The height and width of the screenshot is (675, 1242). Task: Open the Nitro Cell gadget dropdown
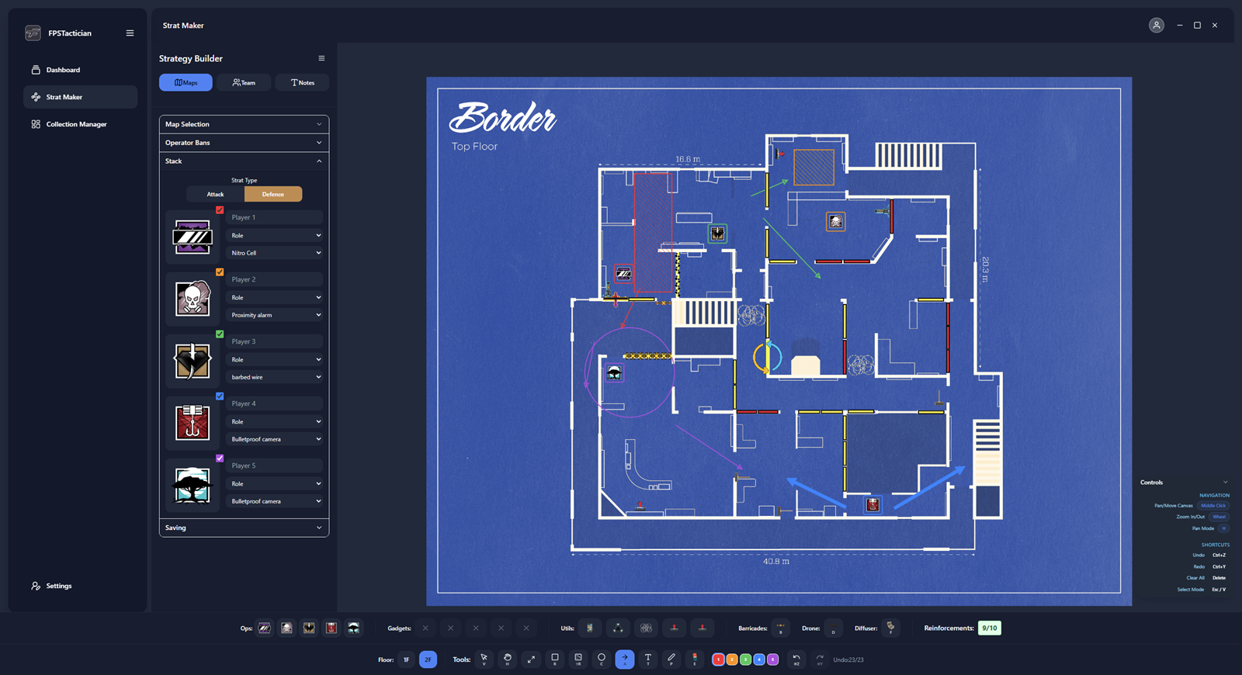275,253
